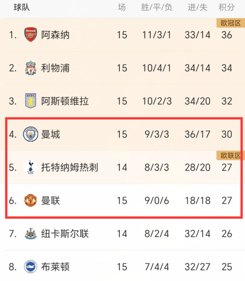This screenshot has width=245, height=281.
Task: Click the Aston Villa AVFC crest
Action: pos(31,101)
